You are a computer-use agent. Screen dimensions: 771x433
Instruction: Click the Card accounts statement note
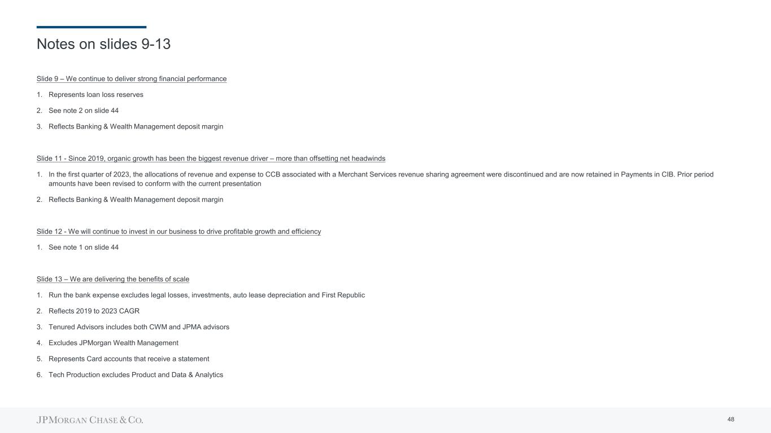tap(129, 359)
